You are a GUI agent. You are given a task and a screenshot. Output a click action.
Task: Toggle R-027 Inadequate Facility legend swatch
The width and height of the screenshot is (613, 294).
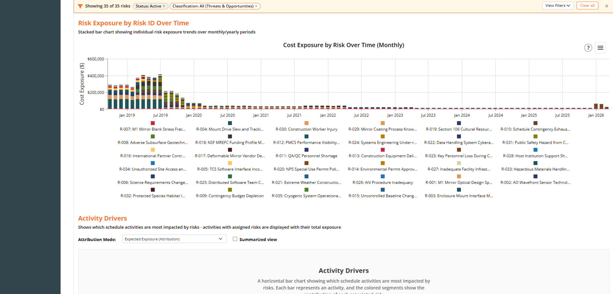[459, 163]
